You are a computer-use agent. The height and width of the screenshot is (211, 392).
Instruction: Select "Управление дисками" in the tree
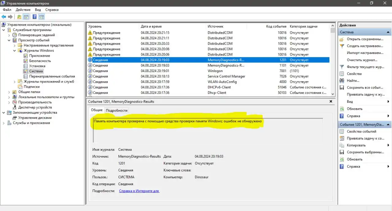(x=35, y=118)
